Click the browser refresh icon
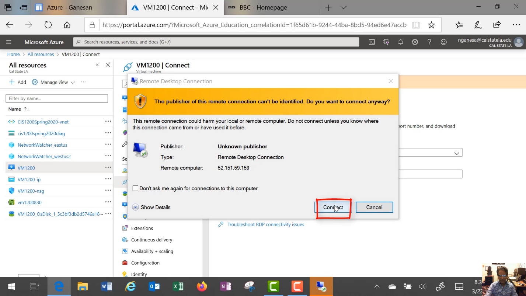Screen dimensions: 526x296 [x=48, y=25]
